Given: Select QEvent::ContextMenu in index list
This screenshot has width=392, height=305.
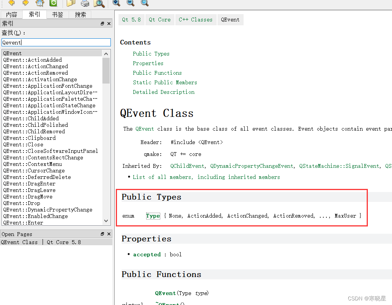Looking at the screenshot, I should [x=52, y=164].
